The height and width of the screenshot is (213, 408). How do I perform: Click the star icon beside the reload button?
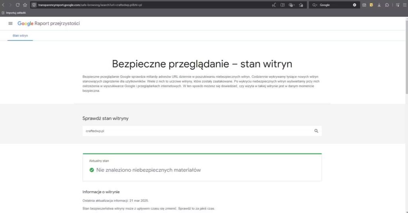tap(25, 5)
